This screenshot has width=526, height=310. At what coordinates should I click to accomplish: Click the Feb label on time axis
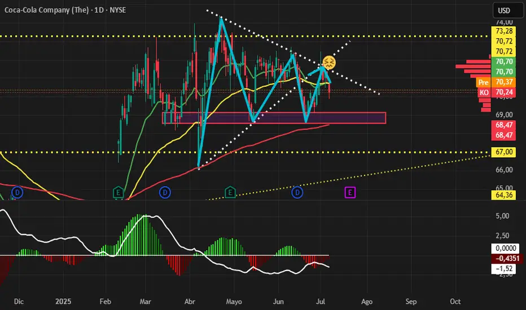[x=106, y=302]
